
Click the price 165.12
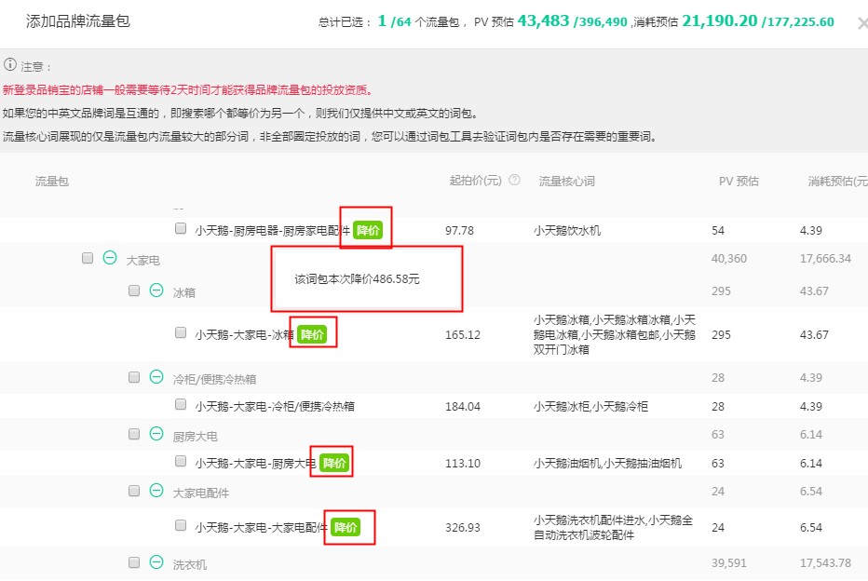(x=463, y=335)
